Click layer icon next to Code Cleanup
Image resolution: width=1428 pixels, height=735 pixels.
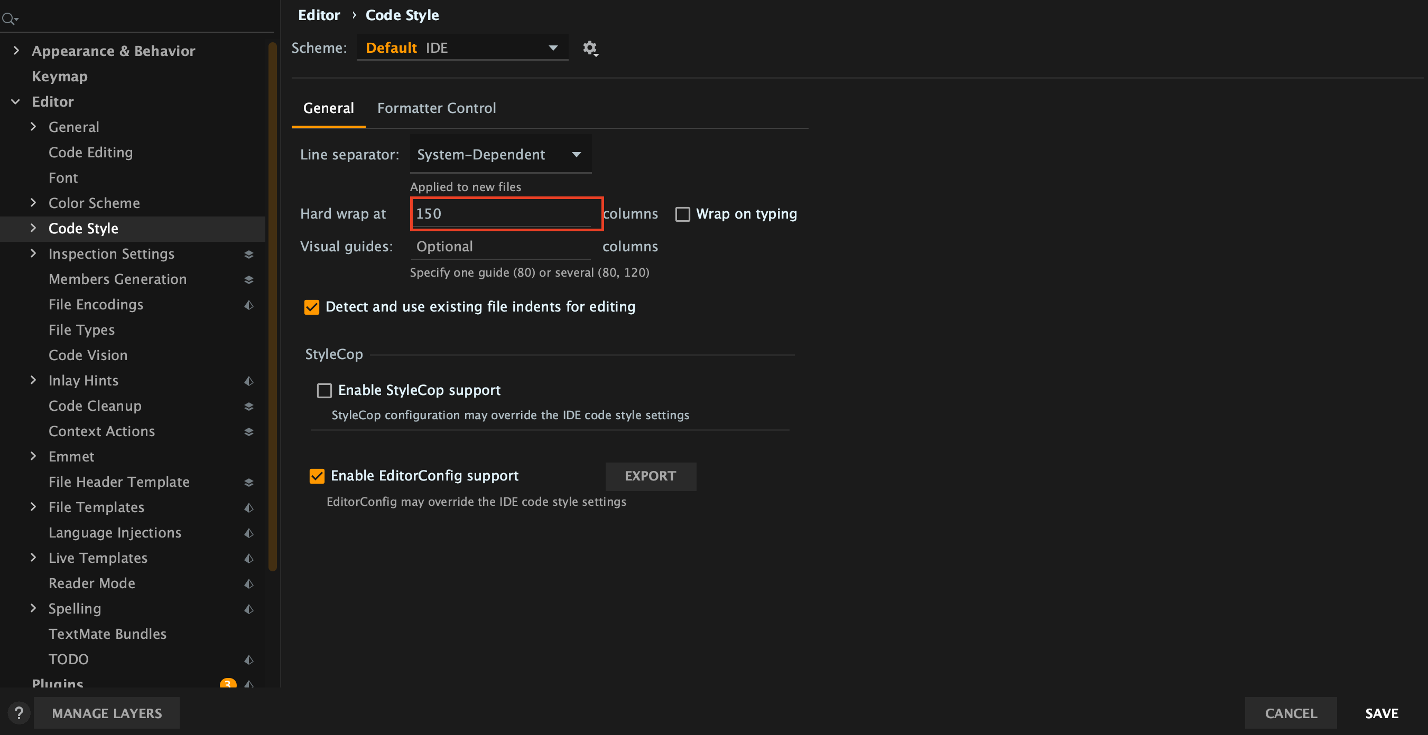(249, 407)
